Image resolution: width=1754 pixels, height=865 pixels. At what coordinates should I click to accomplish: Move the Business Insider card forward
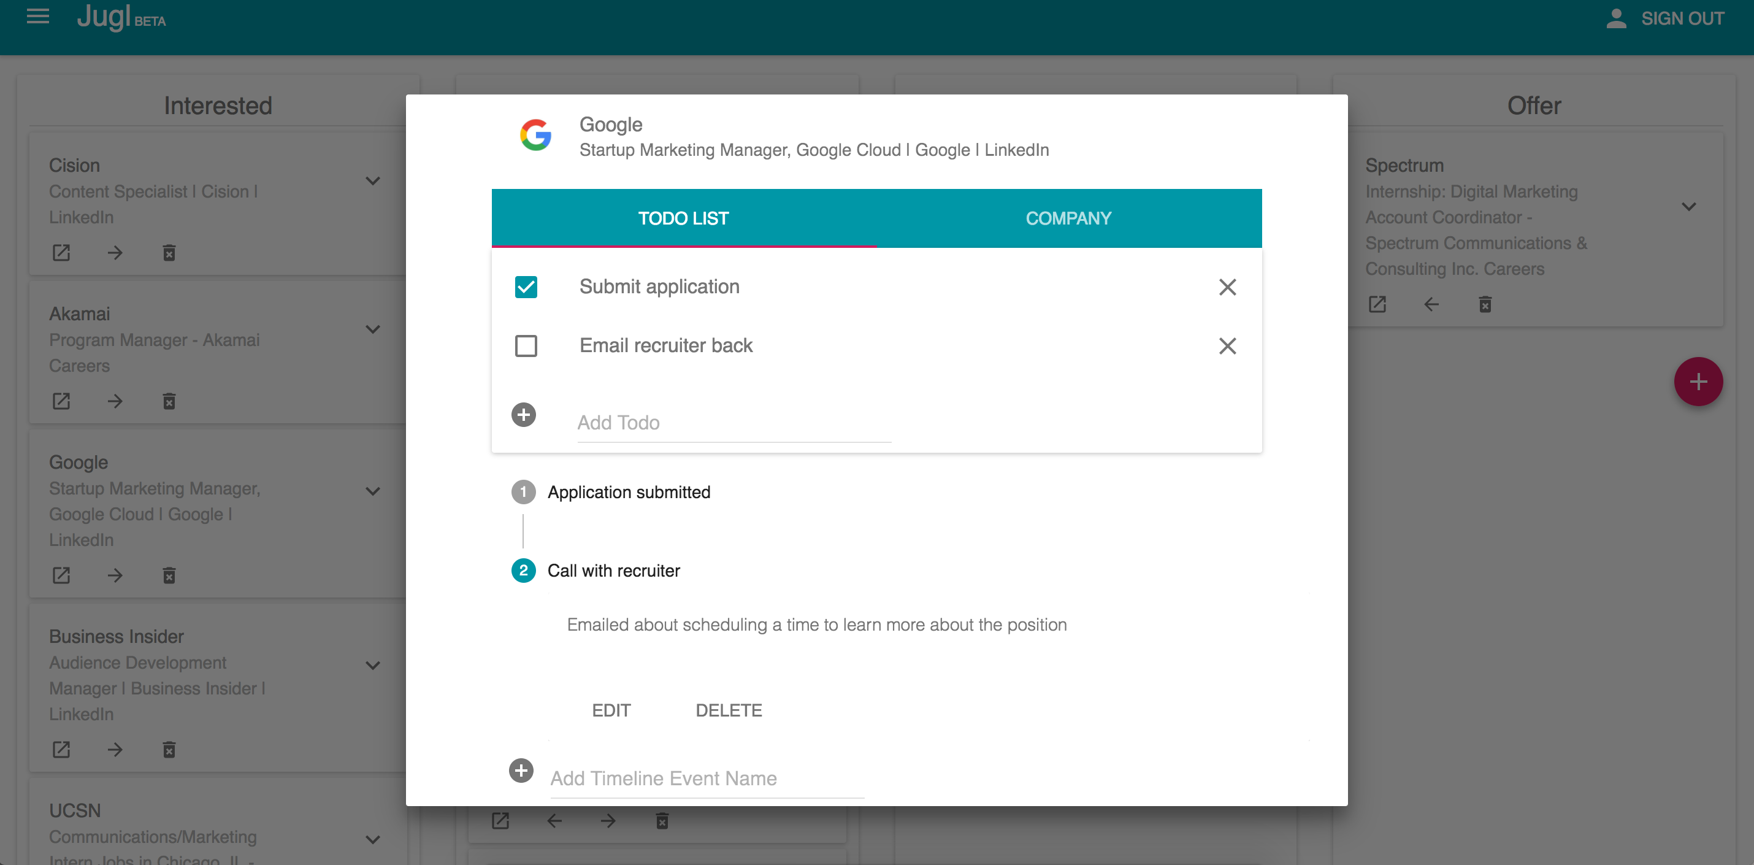tap(115, 750)
